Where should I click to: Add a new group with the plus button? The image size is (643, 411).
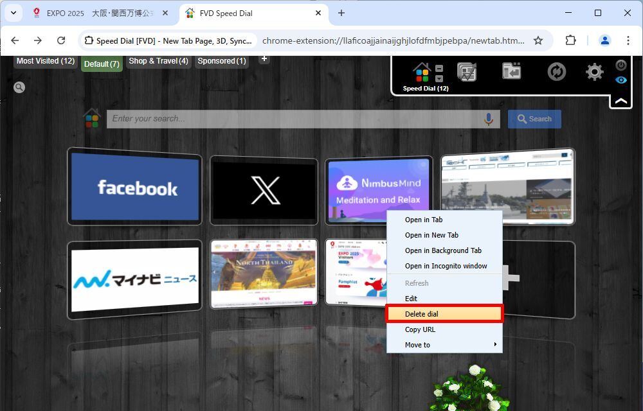(x=264, y=59)
